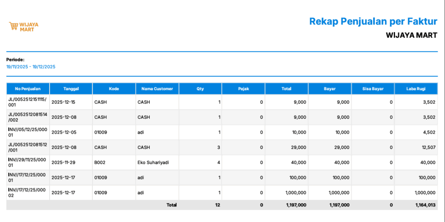The height and width of the screenshot is (222, 445).
Task: Click the Qty value 3
Action: (219, 148)
